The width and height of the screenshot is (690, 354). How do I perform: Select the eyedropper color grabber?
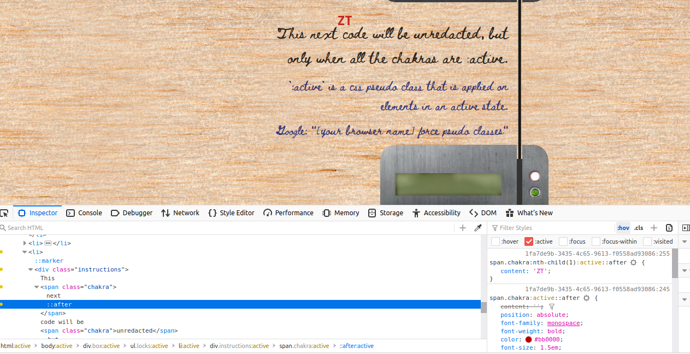click(478, 228)
